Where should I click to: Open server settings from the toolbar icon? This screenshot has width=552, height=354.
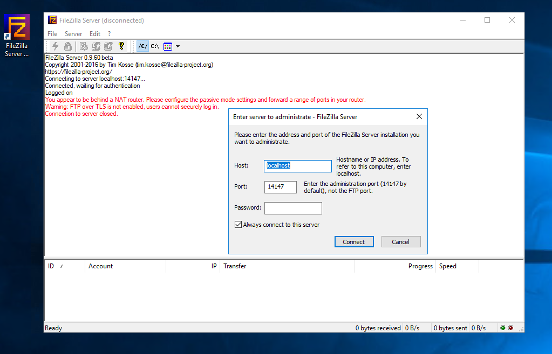click(84, 46)
